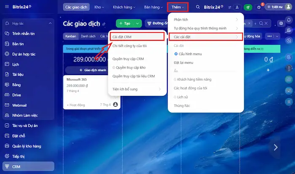Click the right arrow to scroll kanban

click(276, 148)
